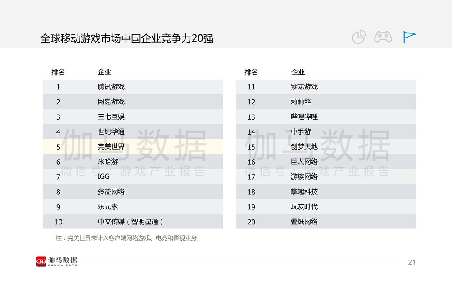This screenshot has width=452, height=293.
Task: Click the 米哈游 table cell
Action: pos(108,161)
